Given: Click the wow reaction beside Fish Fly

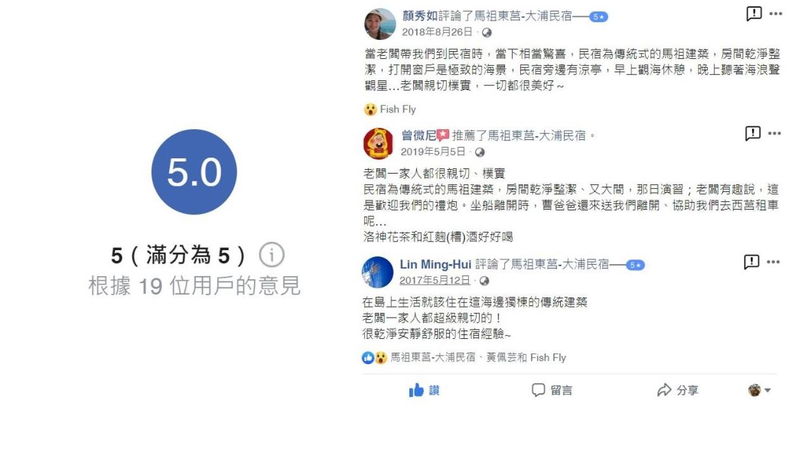Looking at the screenshot, I should point(371,110).
